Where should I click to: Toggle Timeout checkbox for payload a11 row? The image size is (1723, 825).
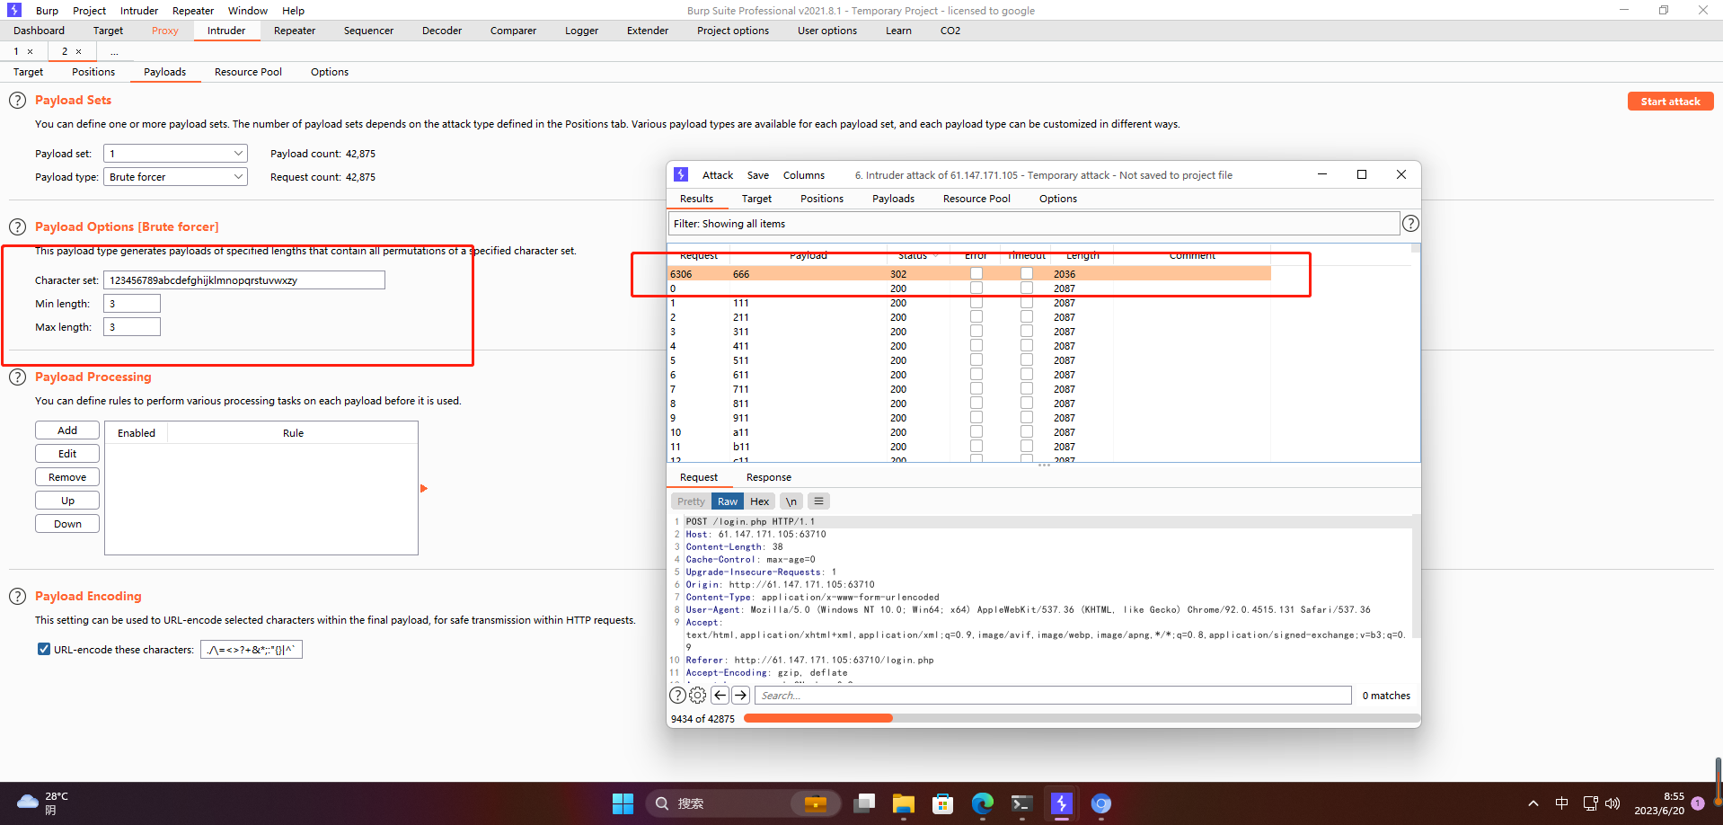pos(1027,432)
